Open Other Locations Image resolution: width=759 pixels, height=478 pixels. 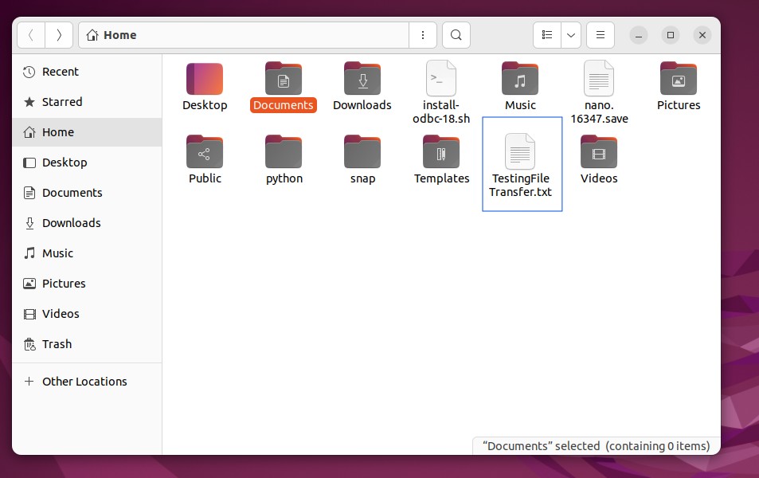click(84, 381)
